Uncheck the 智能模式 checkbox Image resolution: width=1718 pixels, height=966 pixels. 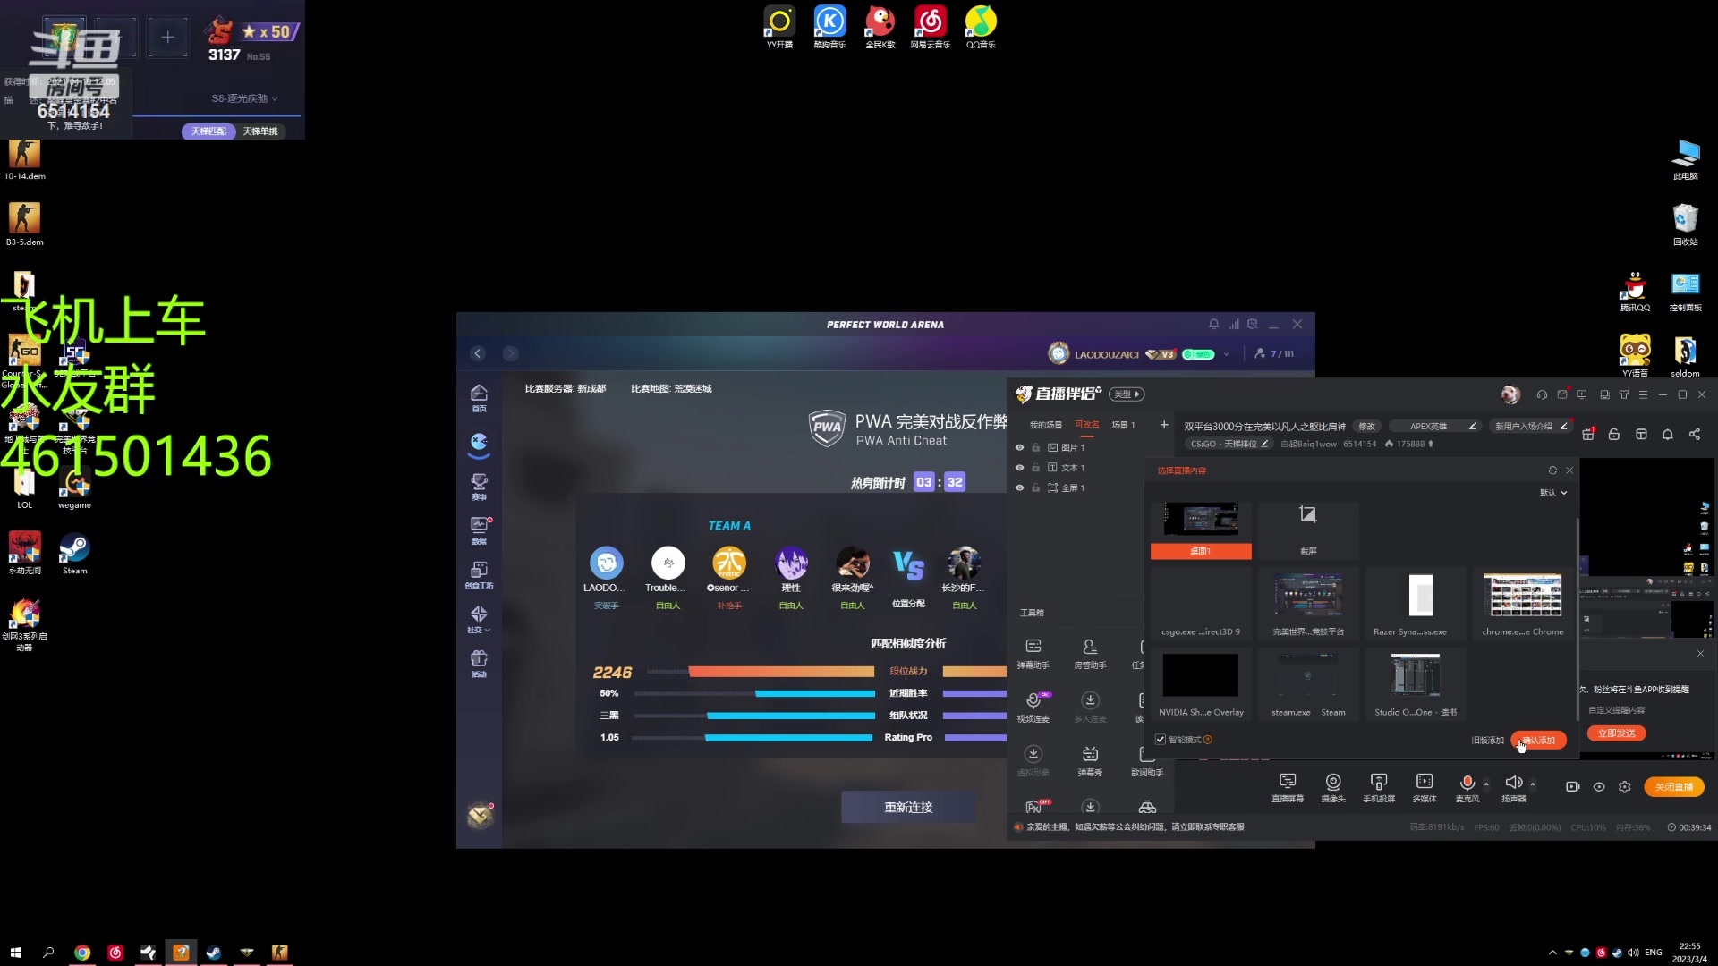point(1161,740)
